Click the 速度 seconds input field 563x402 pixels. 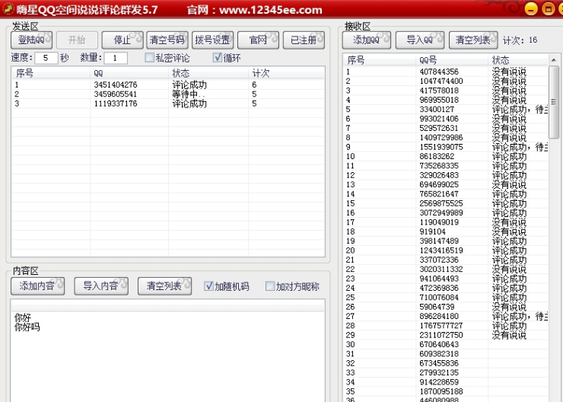46,58
